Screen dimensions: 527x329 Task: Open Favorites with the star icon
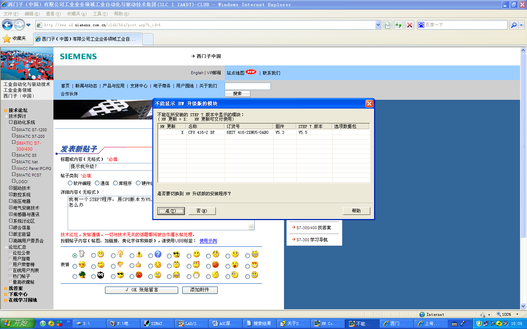[x=7, y=38]
